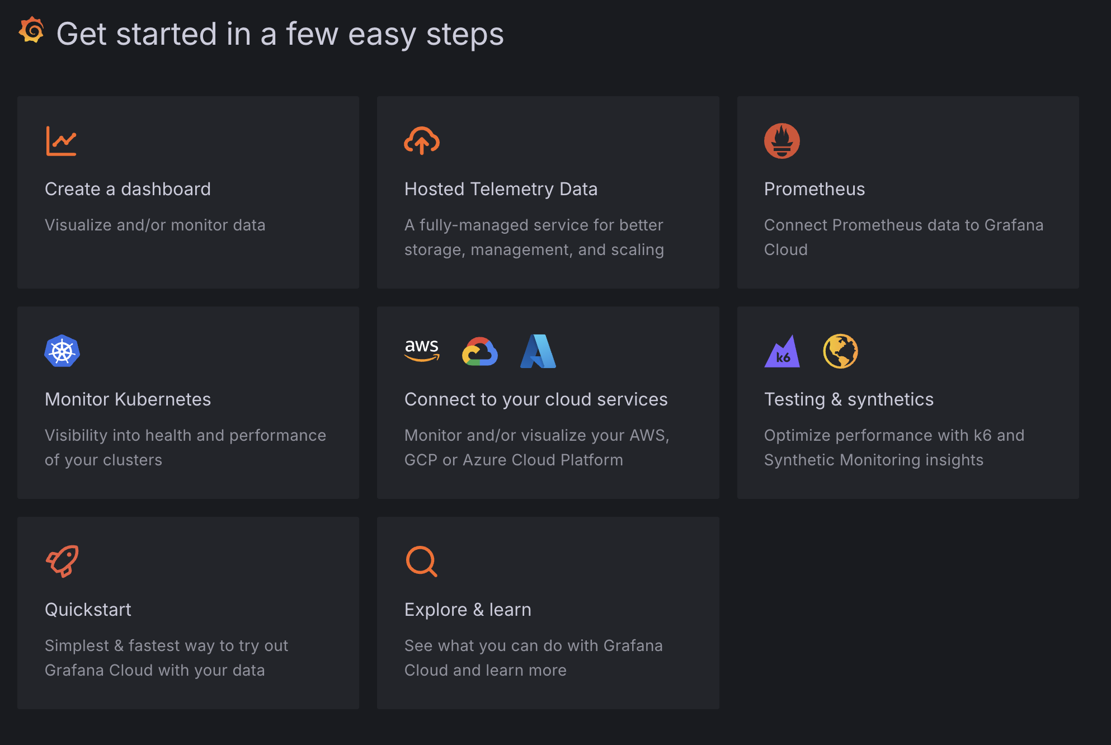Screen dimensions: 1111x745
Task: Click the orange Quickstart rocket icon
Action: (x=62, y=561)
